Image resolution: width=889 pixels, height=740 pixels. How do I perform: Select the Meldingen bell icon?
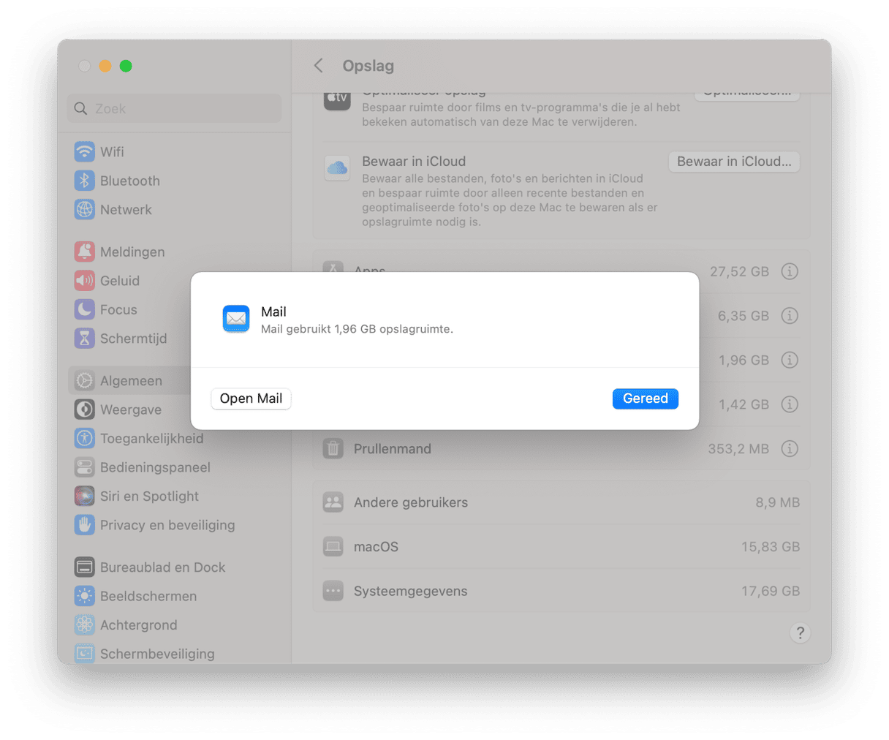coord(85,252)
